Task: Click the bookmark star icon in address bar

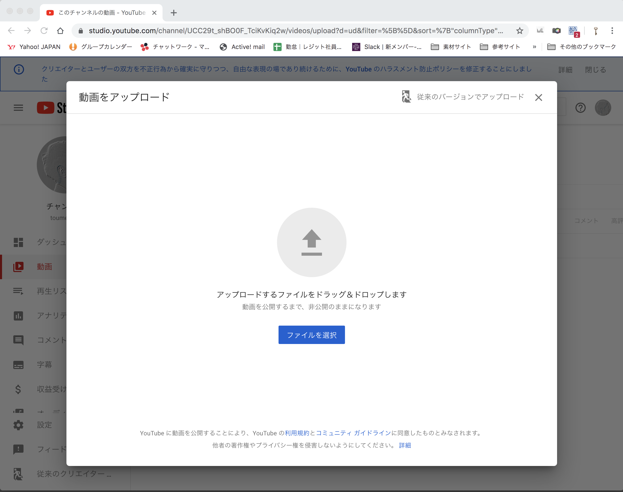Action: (520, 31)
